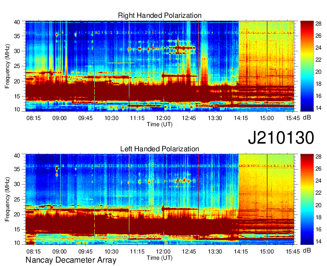Click the color bar beside the Left Handed plot
Screen dimensions: 327x266
click(307, 199)
